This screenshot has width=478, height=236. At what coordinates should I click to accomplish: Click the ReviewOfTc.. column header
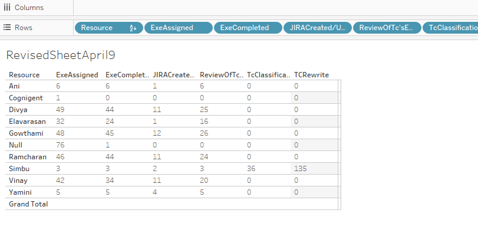tap(222, 75)
